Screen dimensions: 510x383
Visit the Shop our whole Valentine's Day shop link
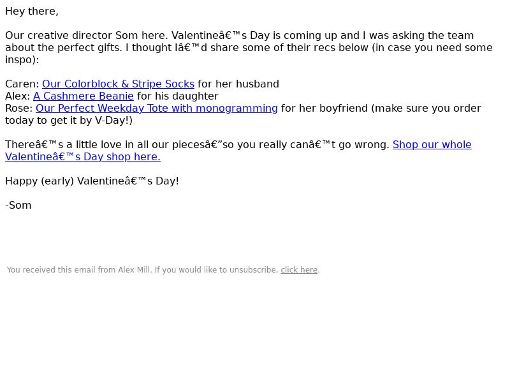[x=432, y=145]
